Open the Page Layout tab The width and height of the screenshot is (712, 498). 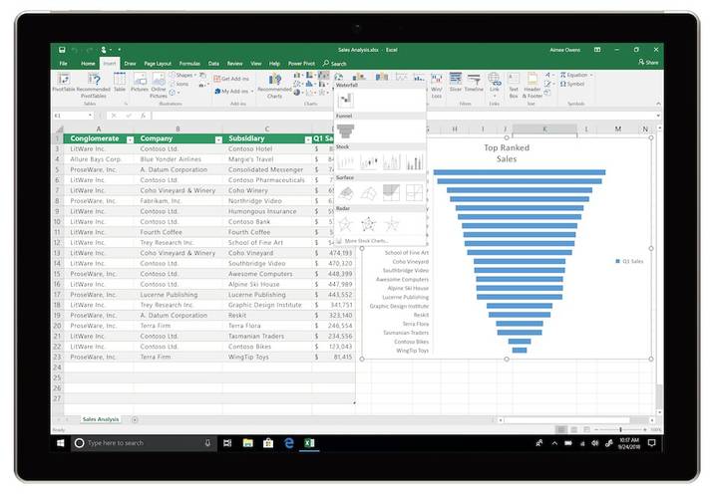[158, 64]
